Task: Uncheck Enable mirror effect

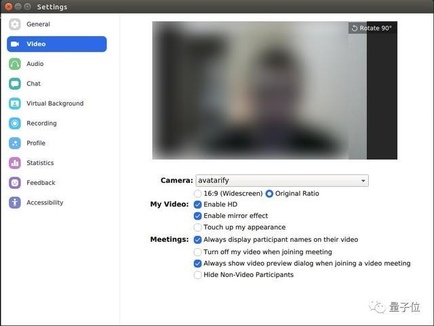Action: pyautogui.click(x=197, y=216)
